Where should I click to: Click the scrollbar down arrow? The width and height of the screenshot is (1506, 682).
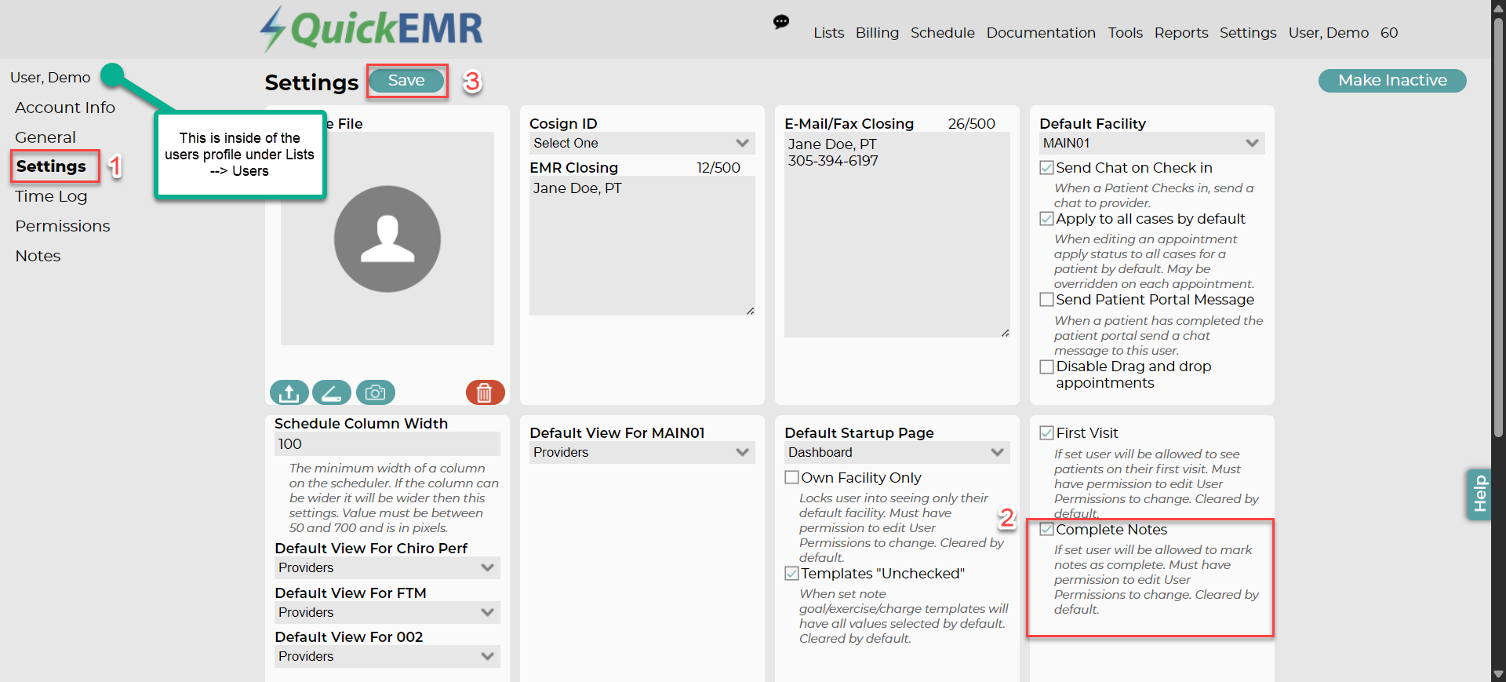pos(1498,675)
